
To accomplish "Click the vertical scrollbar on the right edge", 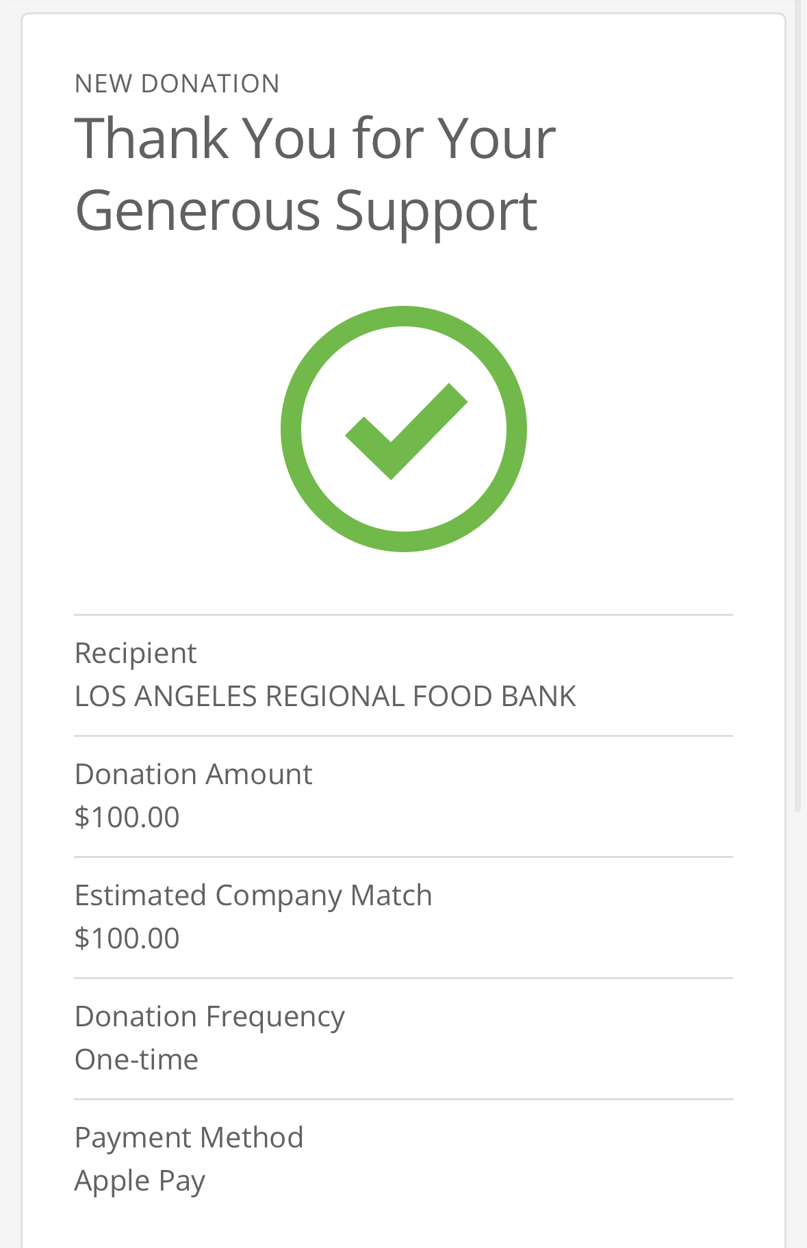I will click(797, 411).
